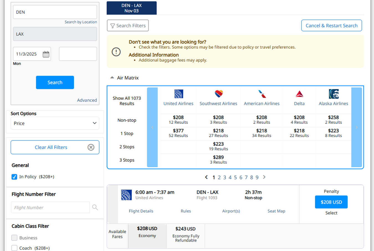Open the Sort Options Price dropdown

[x=55, y=123]
